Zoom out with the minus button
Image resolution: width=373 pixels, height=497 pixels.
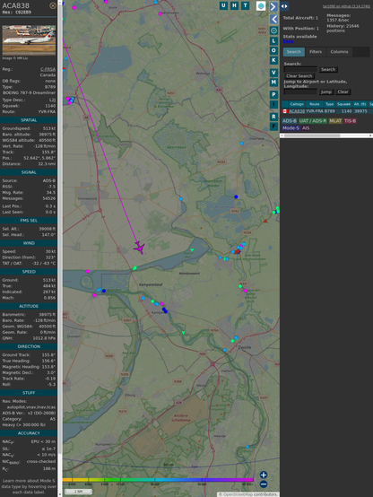tap(264, 484)
